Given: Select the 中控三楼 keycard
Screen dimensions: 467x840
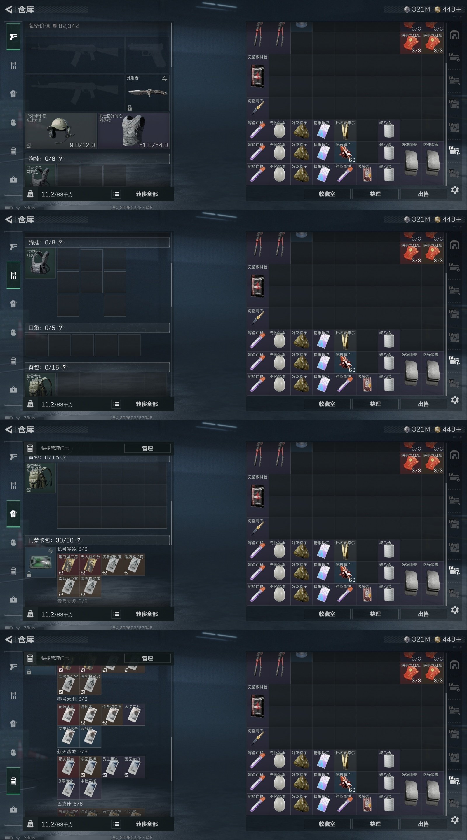Looking at the screenshot, I should click(x=90, y=788).
